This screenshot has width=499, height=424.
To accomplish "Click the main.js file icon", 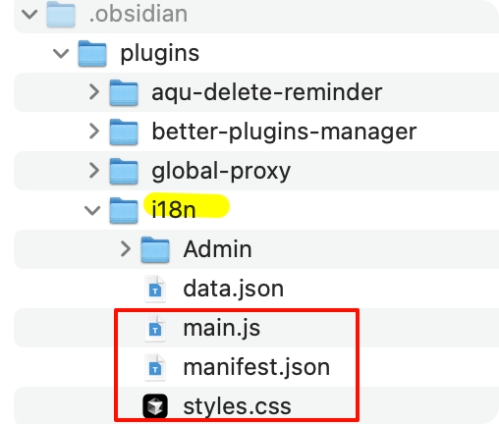I will tap(155, 328).
